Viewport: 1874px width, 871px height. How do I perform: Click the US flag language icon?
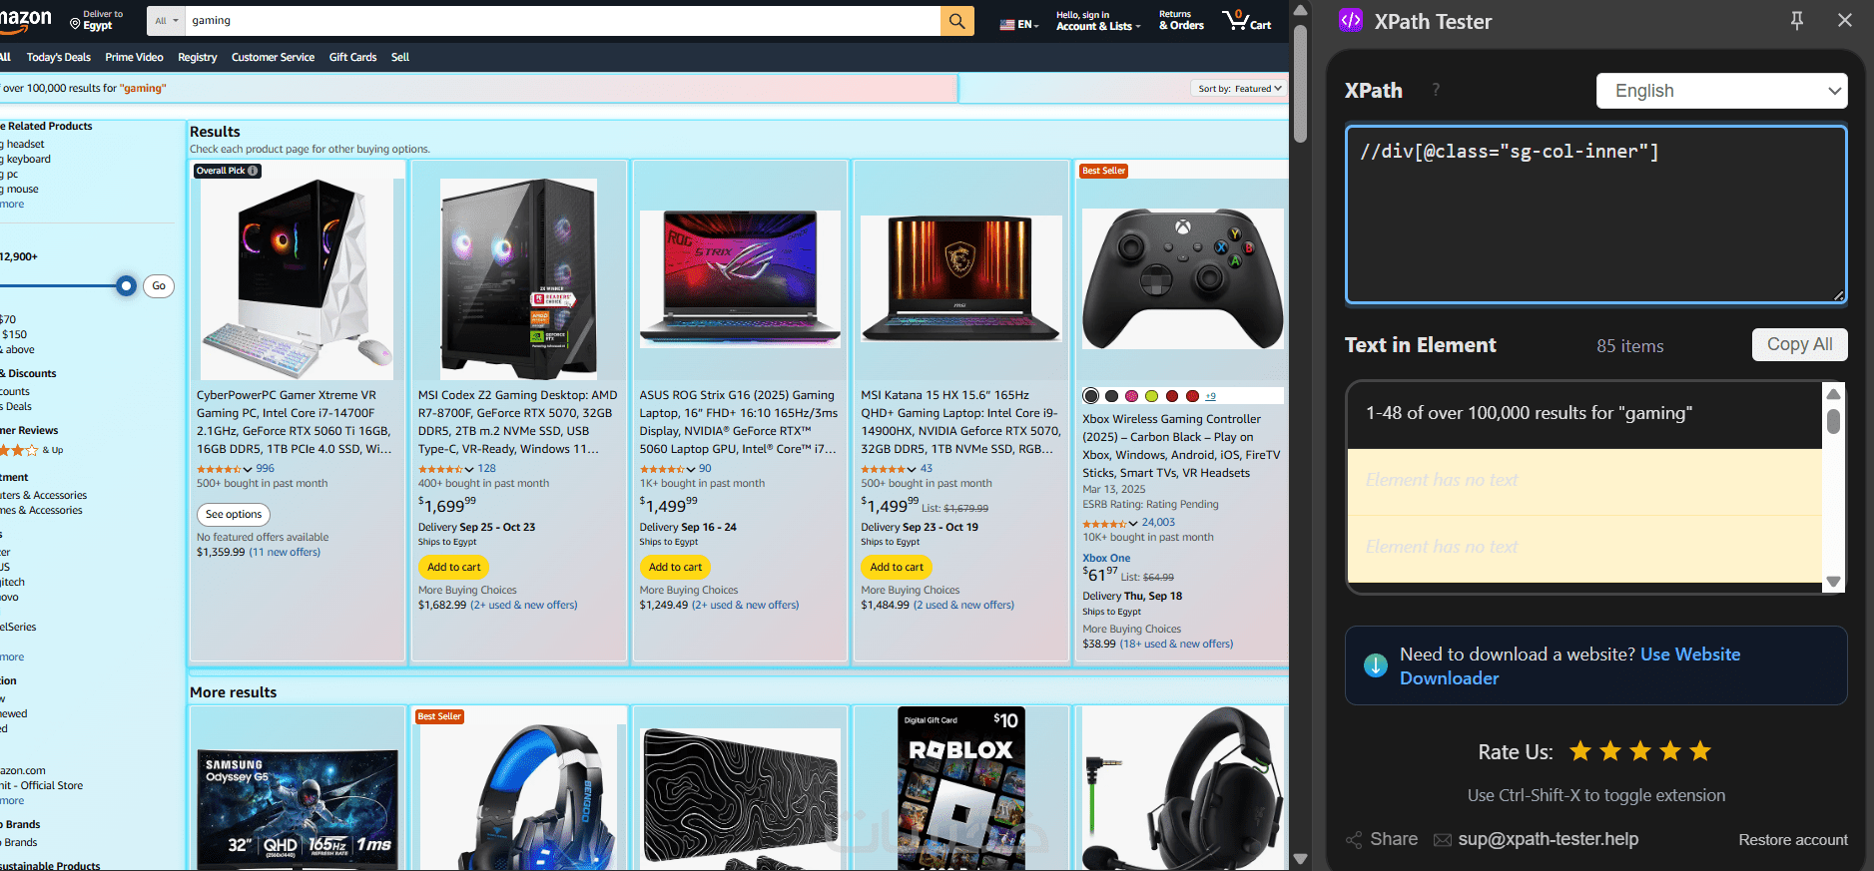1007,25
